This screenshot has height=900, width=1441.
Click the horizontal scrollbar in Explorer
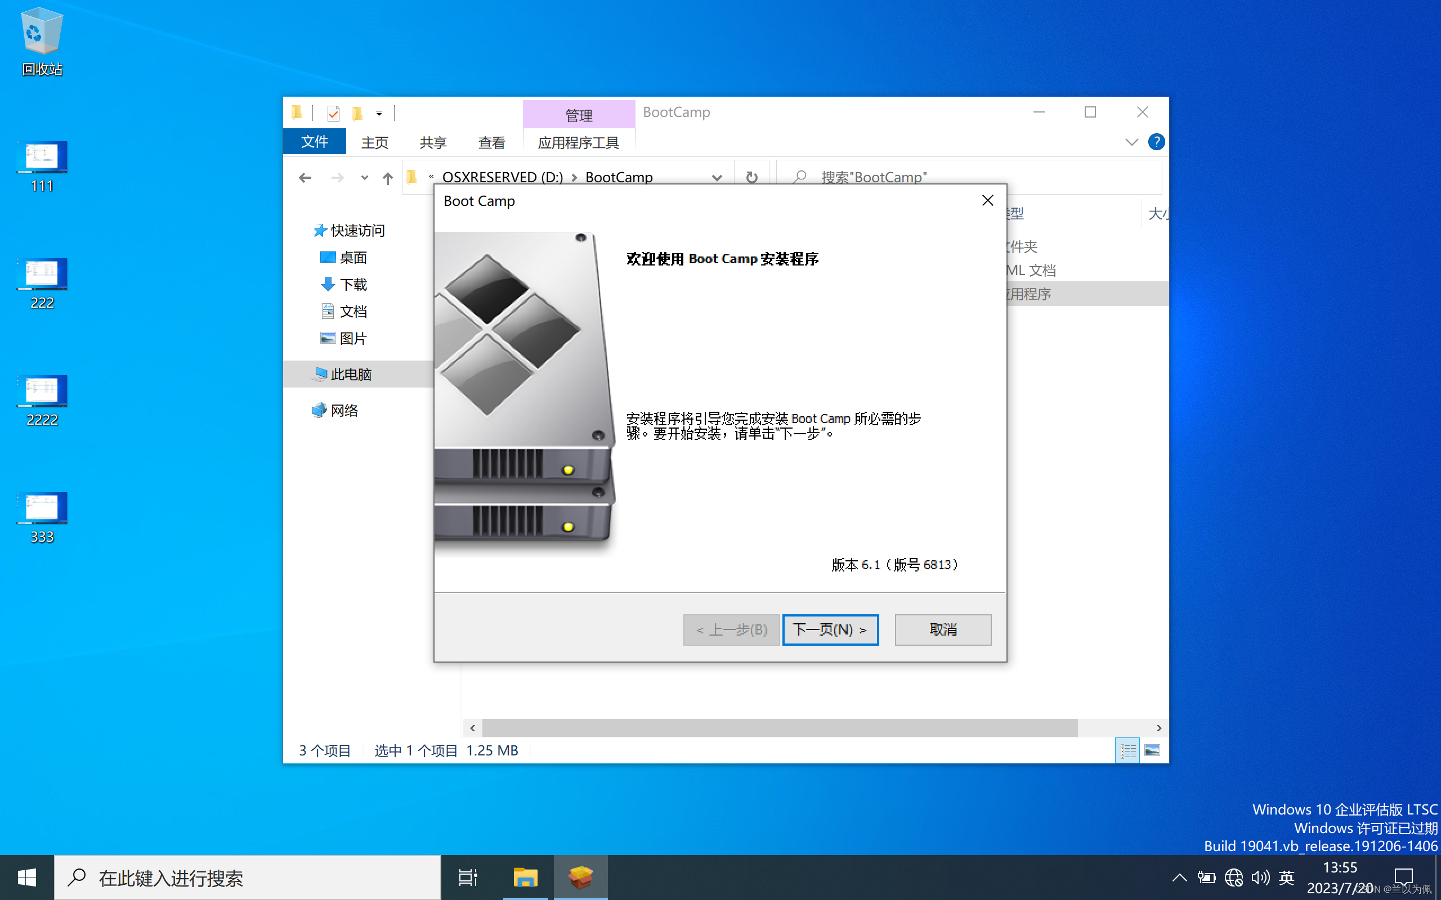coord(779,727)
